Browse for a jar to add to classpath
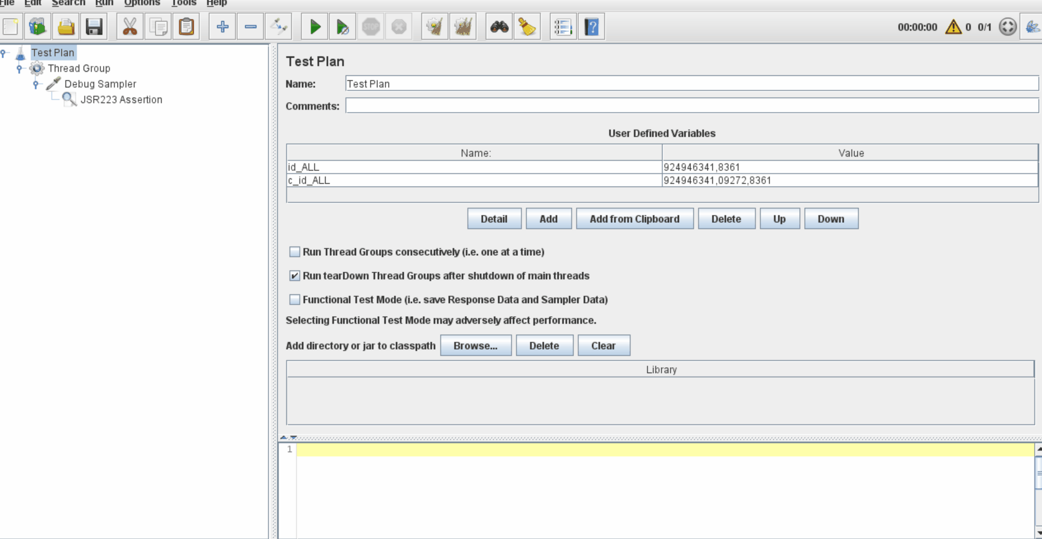The image size is (1042, 539). [476, 345]
